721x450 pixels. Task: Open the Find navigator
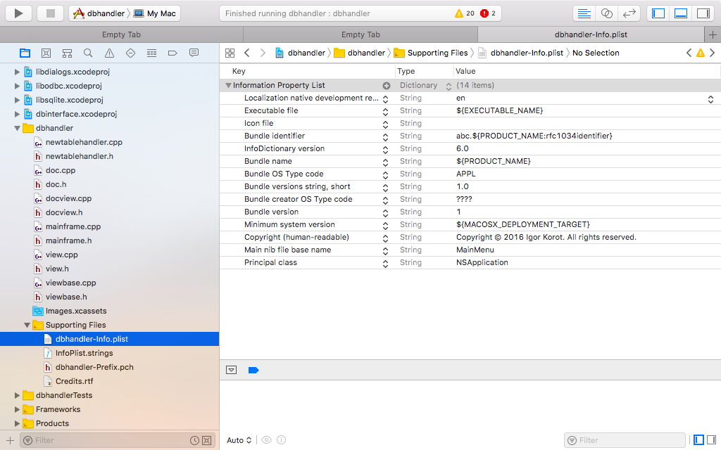(88, 53)
